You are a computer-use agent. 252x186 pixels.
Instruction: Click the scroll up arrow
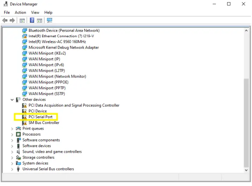click(x=246, y=30)
